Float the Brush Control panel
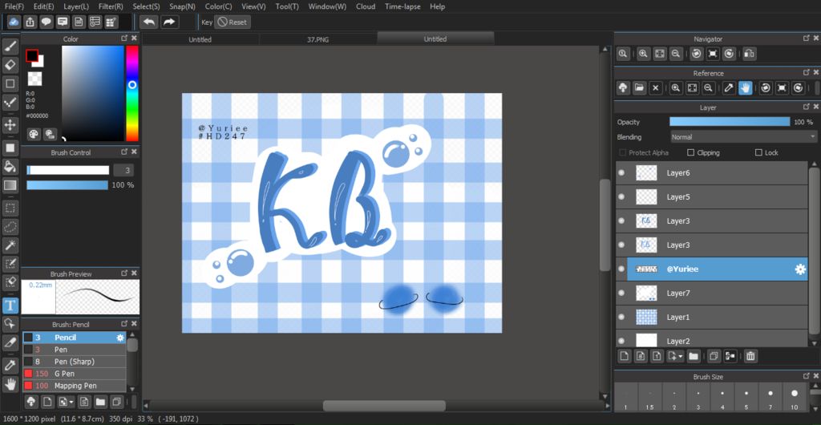821x425 pixels. point(124,152)
